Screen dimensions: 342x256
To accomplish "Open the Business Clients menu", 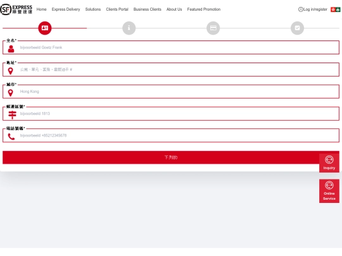I will click(148, 9).
